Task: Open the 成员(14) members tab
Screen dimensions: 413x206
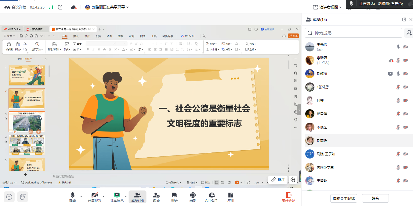Action: 137,197
